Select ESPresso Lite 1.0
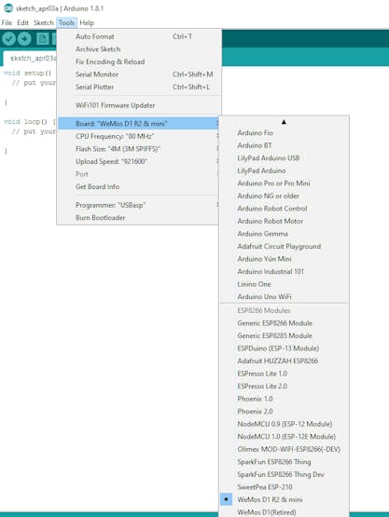 point(284,374)
